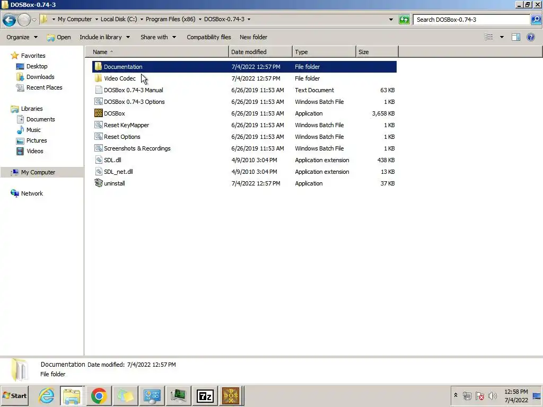Select the SDL_net.dll file icon
This screenshot has height=407, width=543.
[x=98, y=171]
